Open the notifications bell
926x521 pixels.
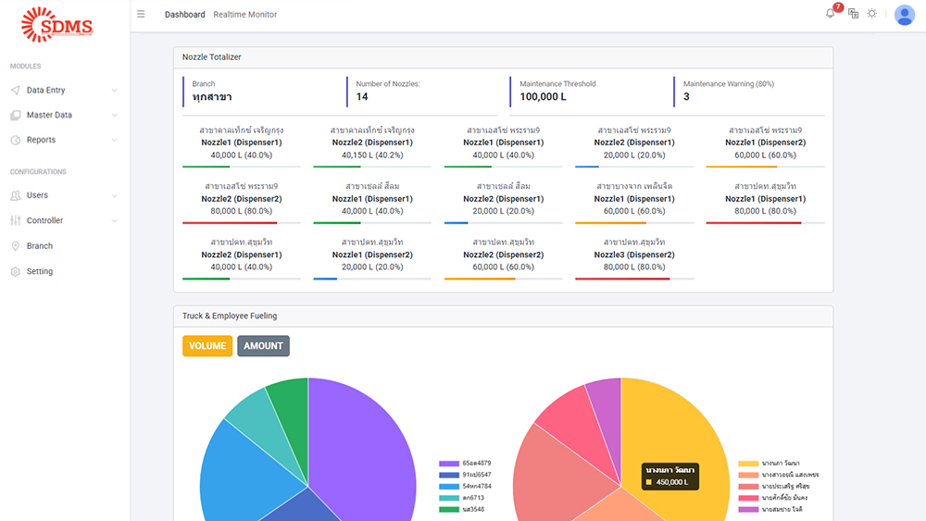pos(830,14)
